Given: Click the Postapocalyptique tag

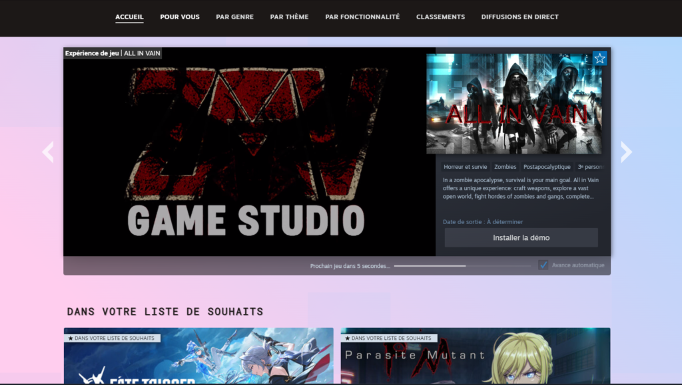Looking at the screenshot, I should tap(546, 167).
